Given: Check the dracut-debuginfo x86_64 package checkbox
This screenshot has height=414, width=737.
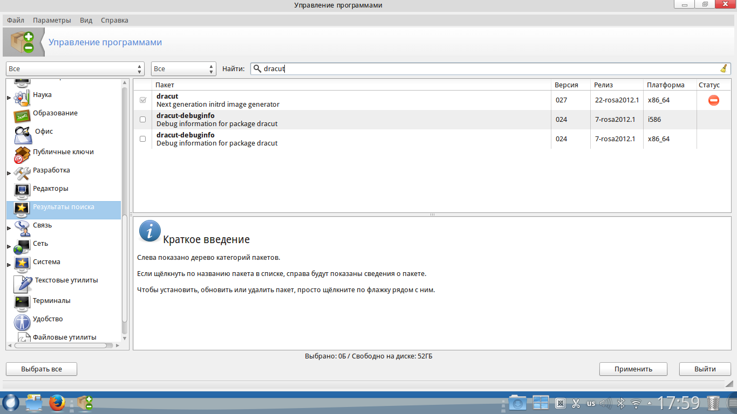Looking at the screenshot, I should point(143,139).
